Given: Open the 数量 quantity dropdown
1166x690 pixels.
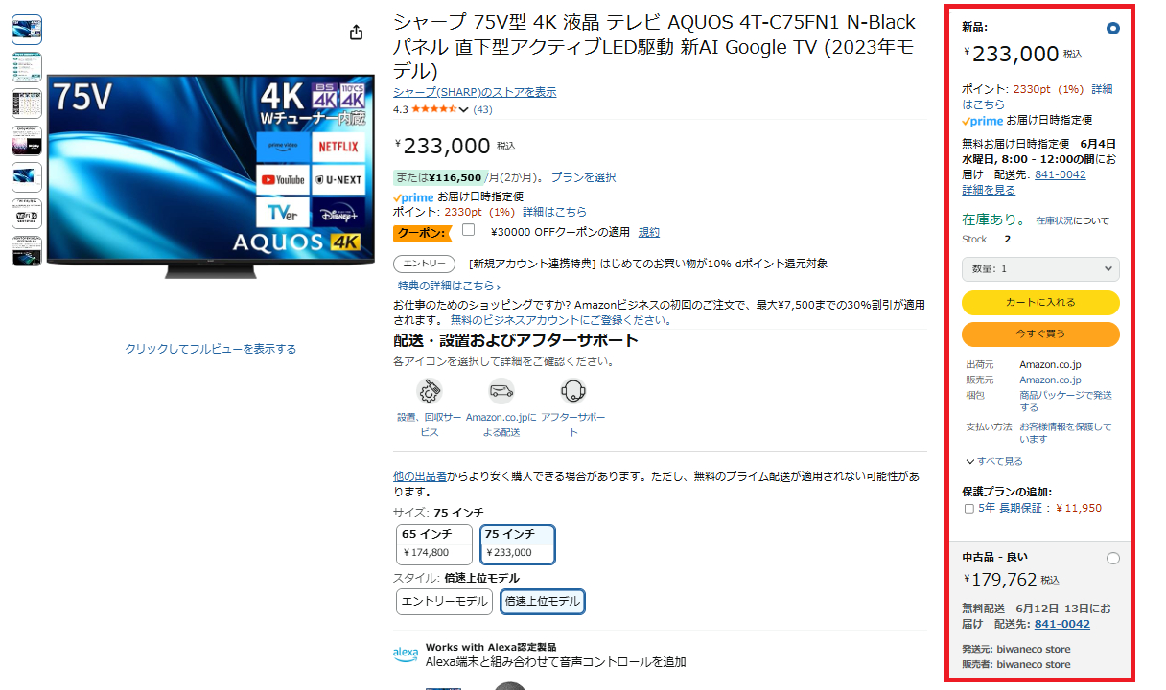Looking at the screenshot, I should tap(1040, 269).
